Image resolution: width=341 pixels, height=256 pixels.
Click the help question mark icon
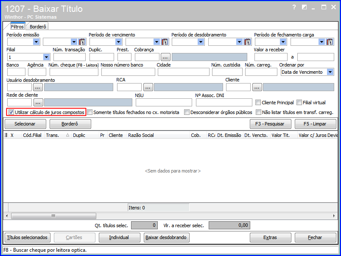click(294, 7)
